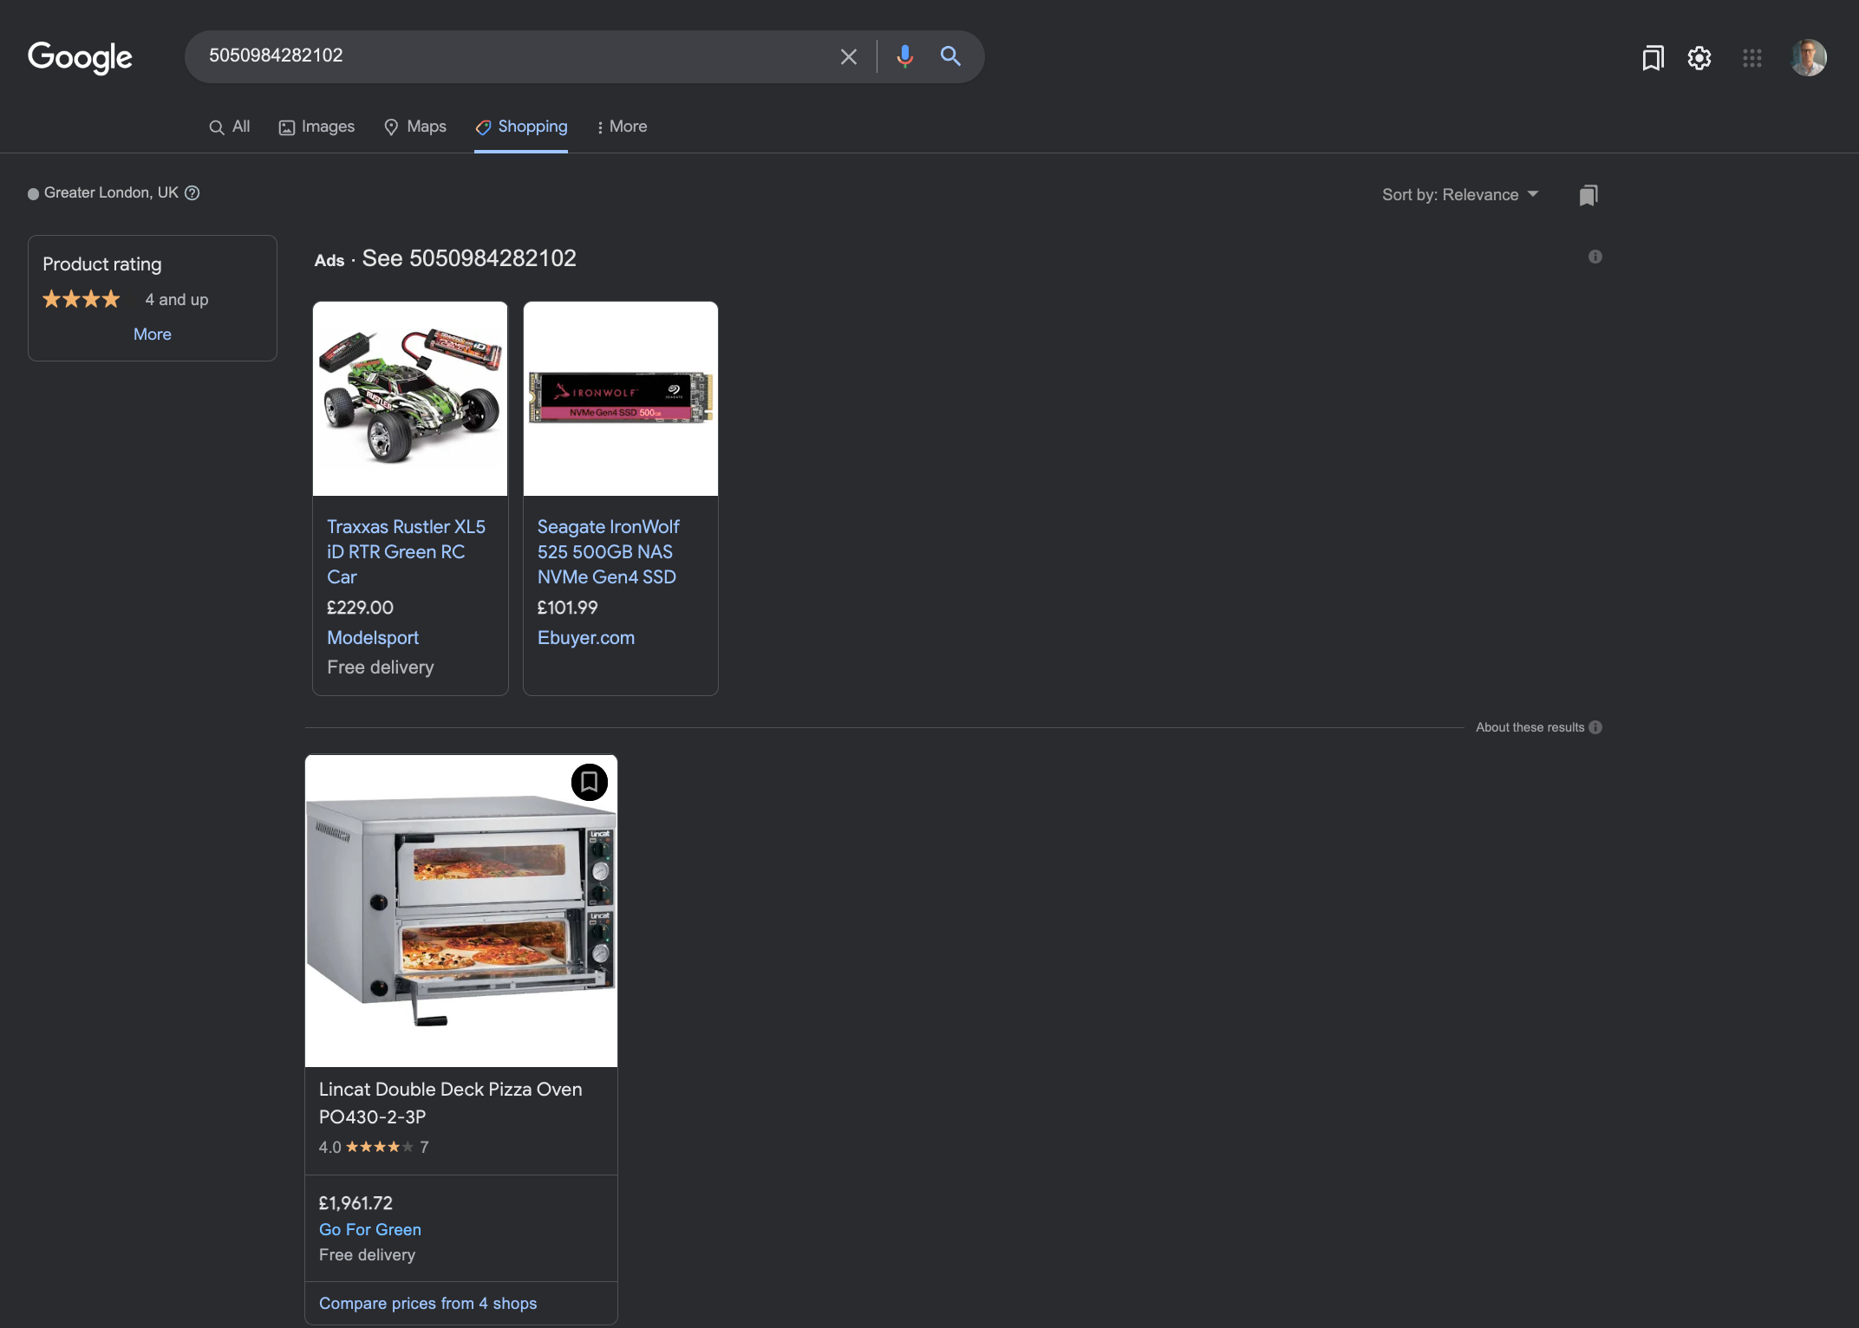Click the Greater London location help icon
1859x1328 pixels.
[192, 193]
